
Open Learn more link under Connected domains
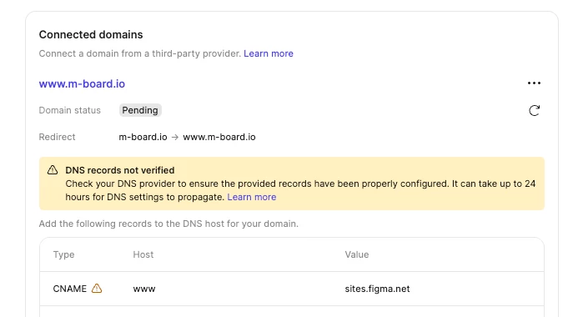coord(269,53)
